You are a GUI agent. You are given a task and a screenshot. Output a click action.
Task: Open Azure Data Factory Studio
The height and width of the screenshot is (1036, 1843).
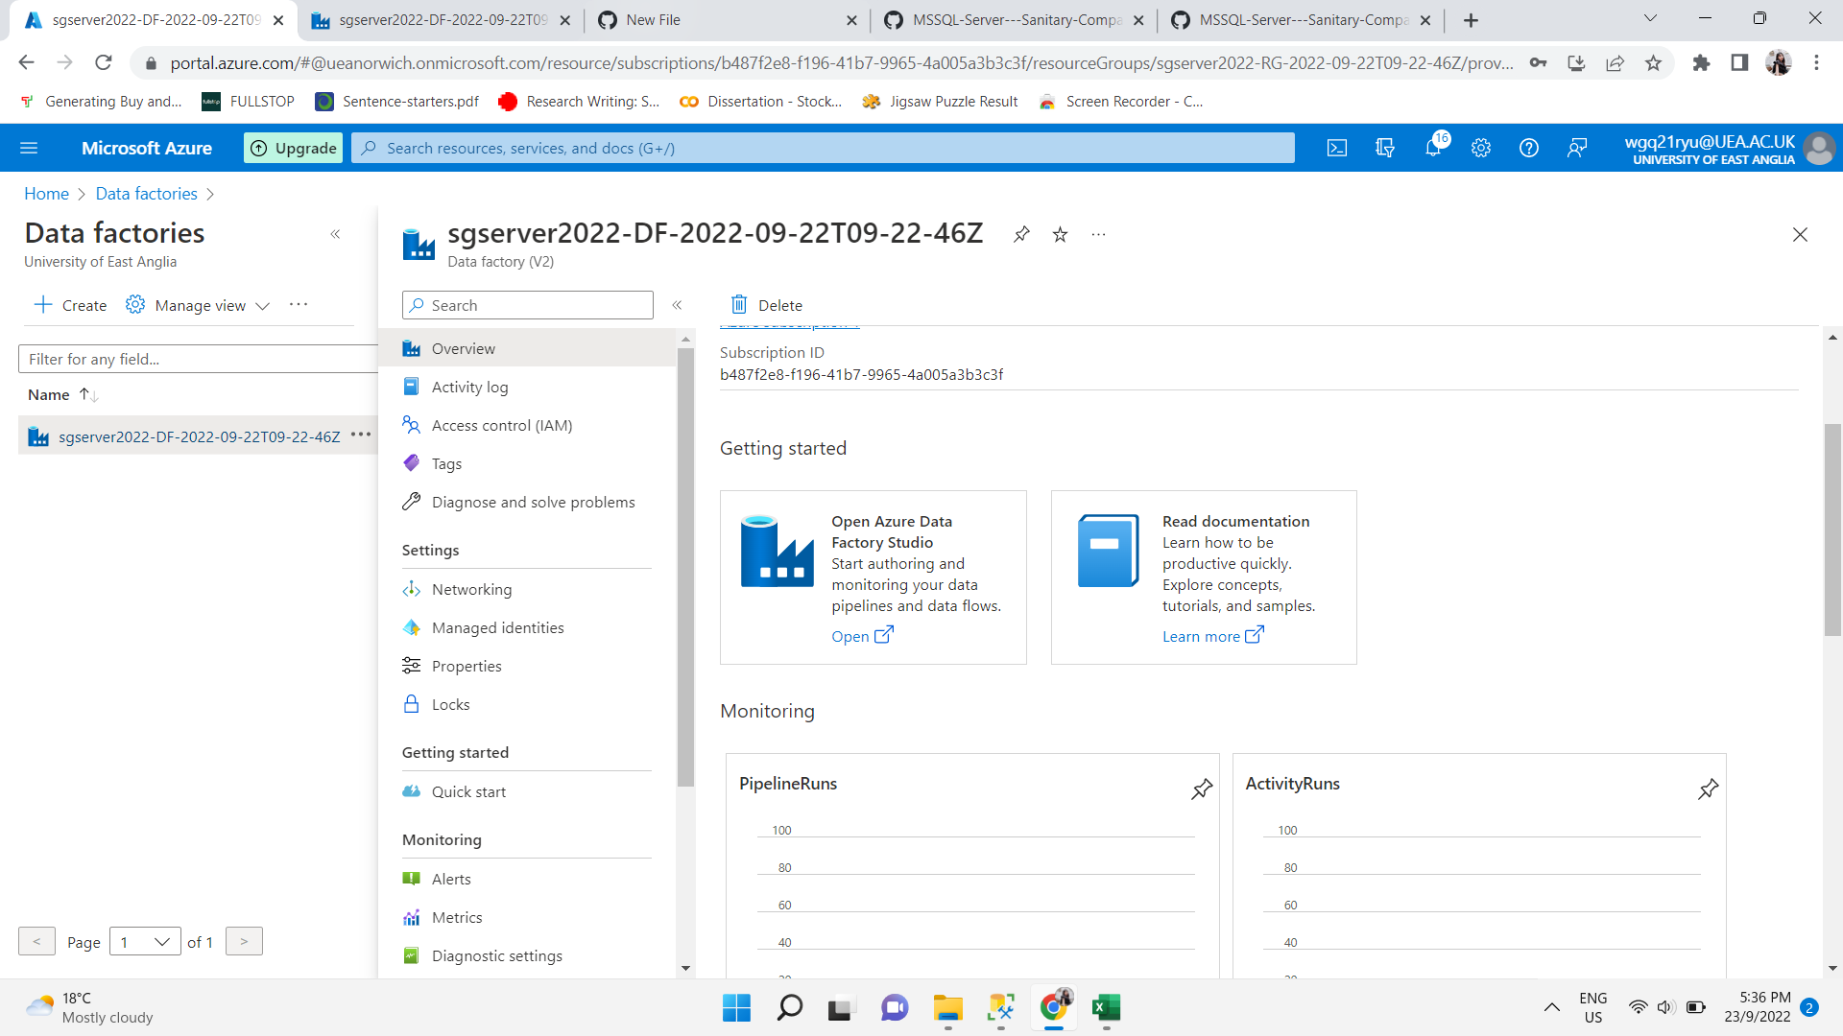[x=852, y=636]
